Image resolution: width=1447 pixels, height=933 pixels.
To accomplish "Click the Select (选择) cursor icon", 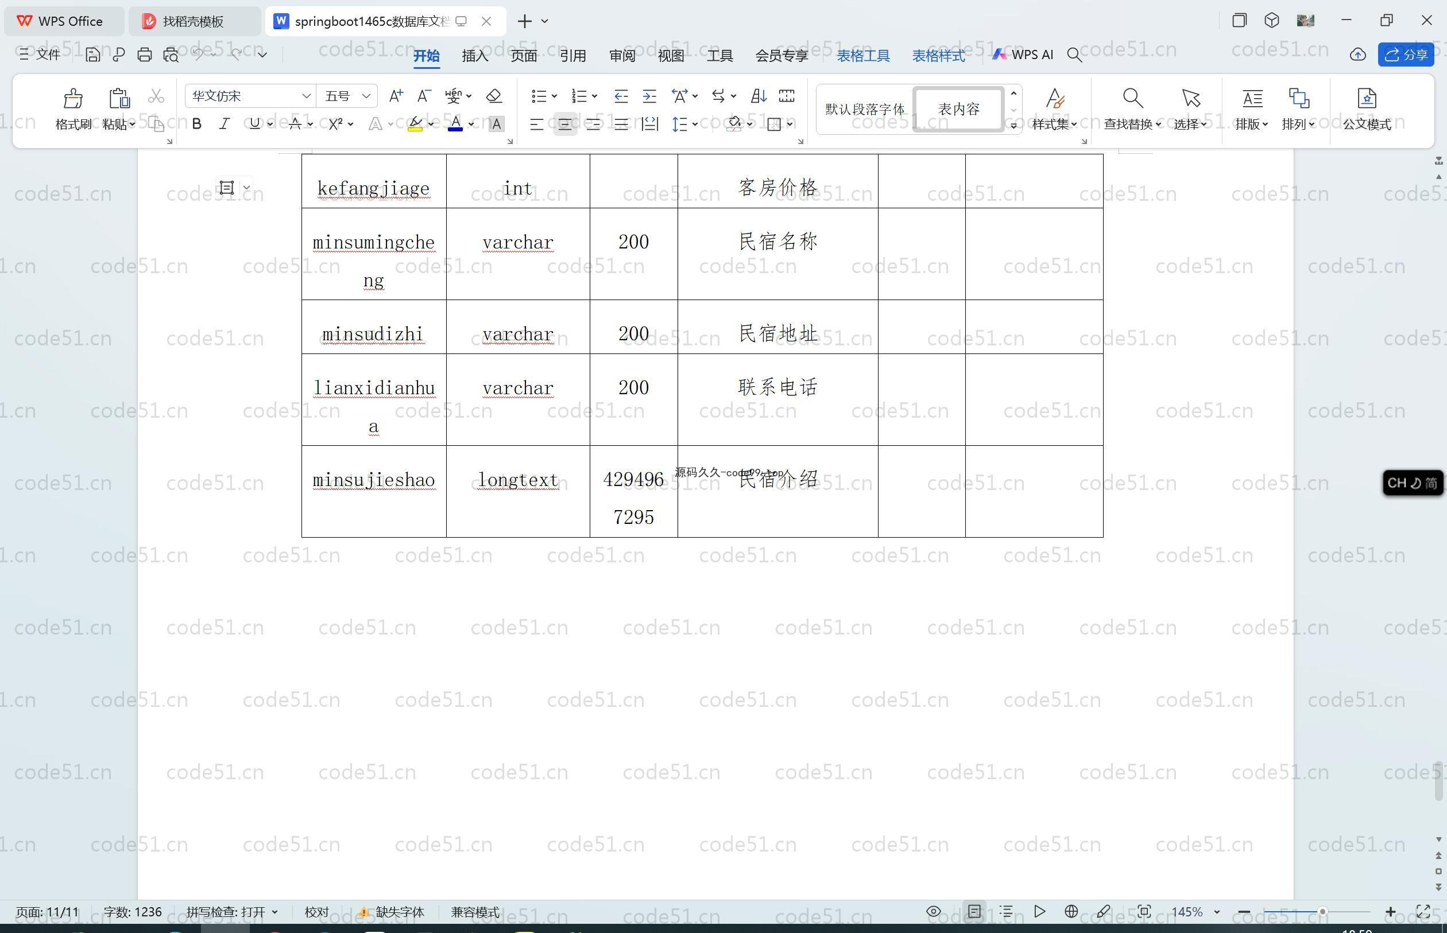I will 1190,98.
